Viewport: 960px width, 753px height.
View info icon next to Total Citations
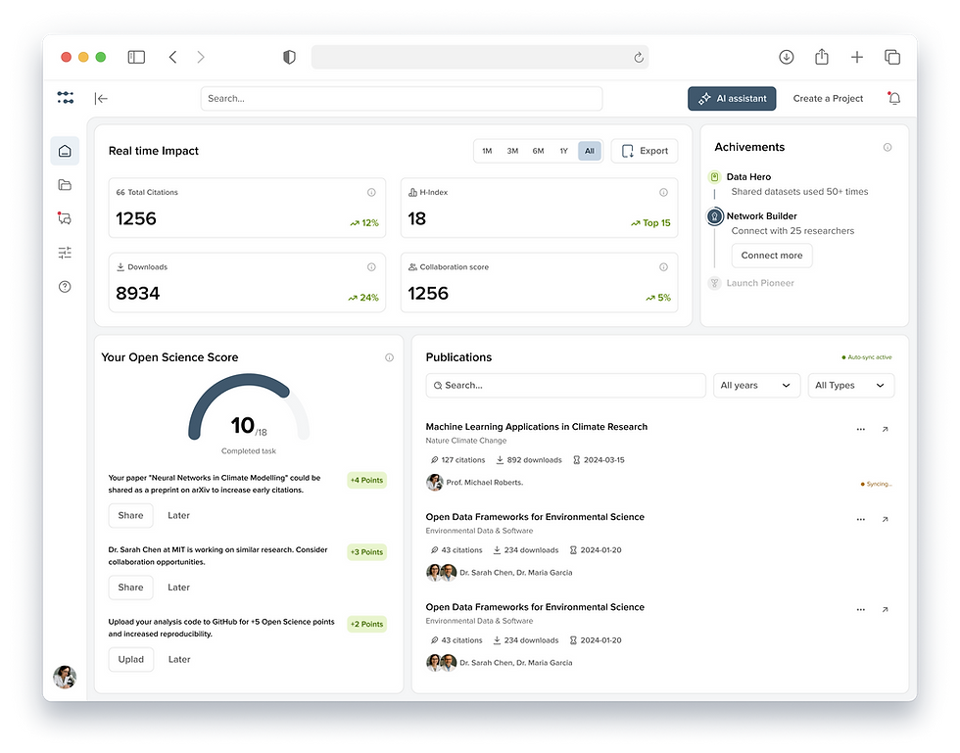[x=372, y=193]
